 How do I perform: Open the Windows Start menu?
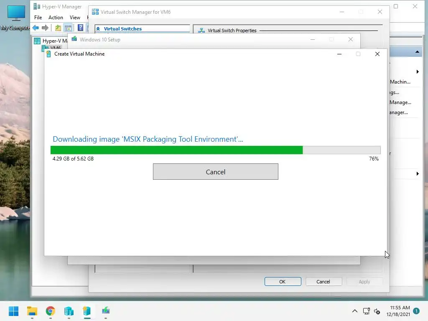[14, 311]
